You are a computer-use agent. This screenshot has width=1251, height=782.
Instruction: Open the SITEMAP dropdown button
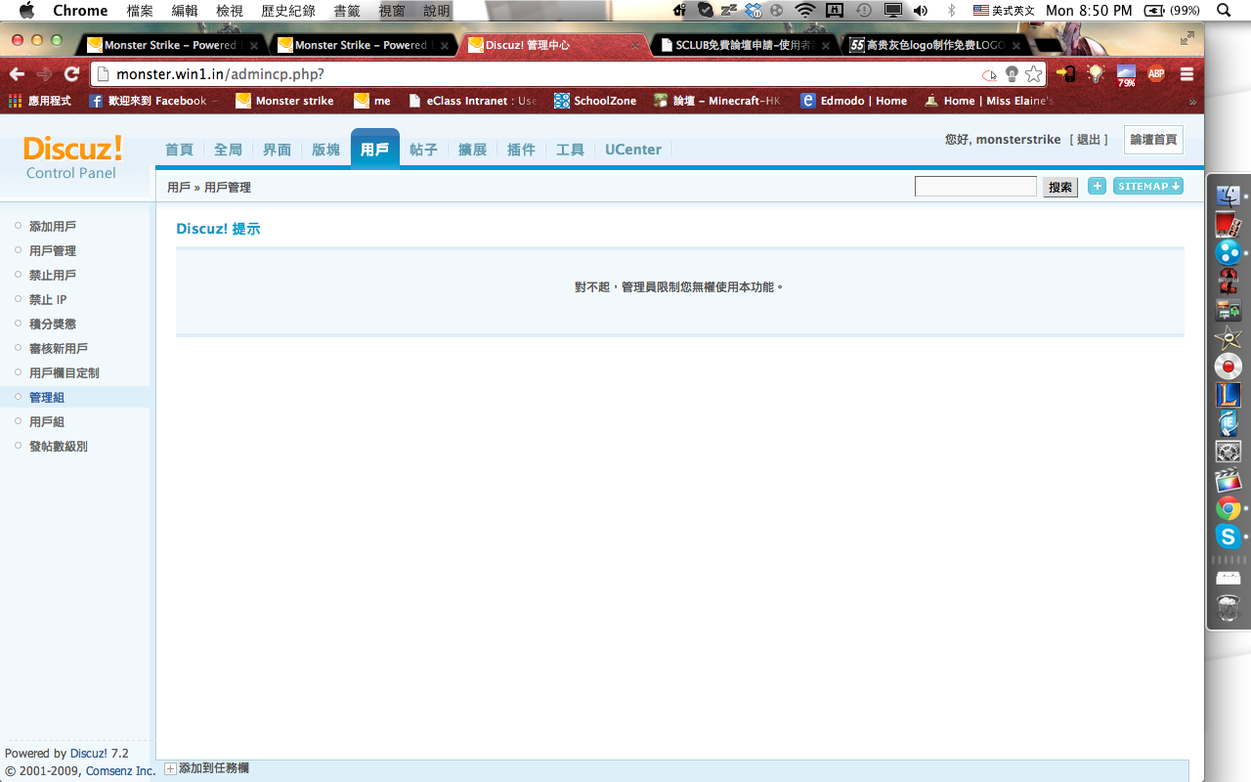1148,186
